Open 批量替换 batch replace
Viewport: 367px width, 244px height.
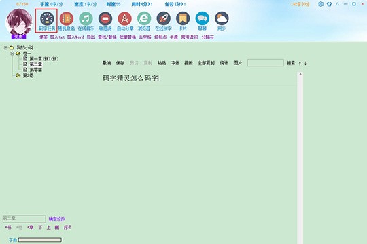[x=128, y=37]
